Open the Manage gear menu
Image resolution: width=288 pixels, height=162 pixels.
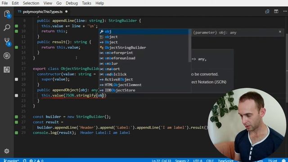7,151
